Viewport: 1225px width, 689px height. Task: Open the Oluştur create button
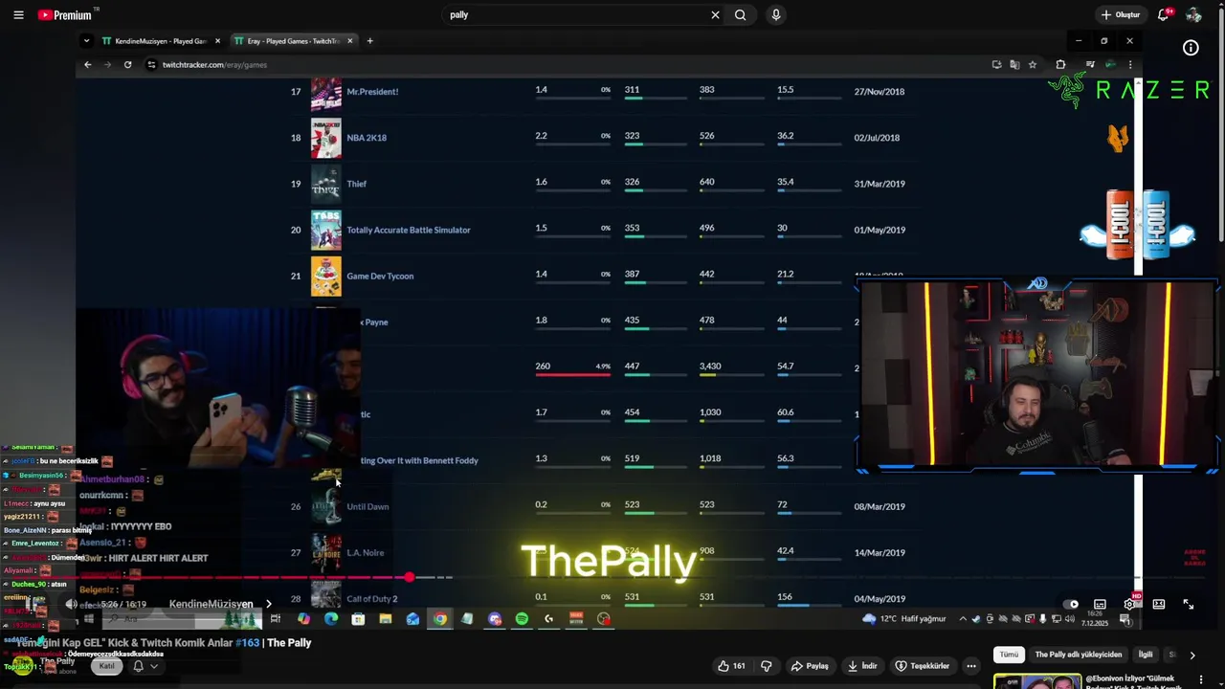pyautogui.click(x=1121, y=15)
